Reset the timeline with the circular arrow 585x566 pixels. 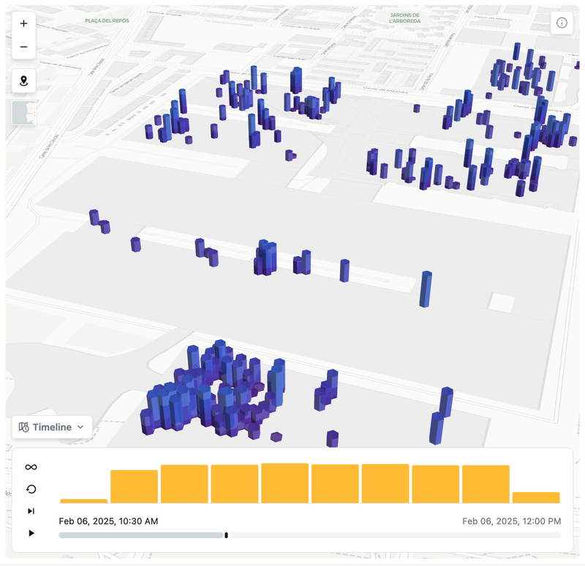coord(31,489)
